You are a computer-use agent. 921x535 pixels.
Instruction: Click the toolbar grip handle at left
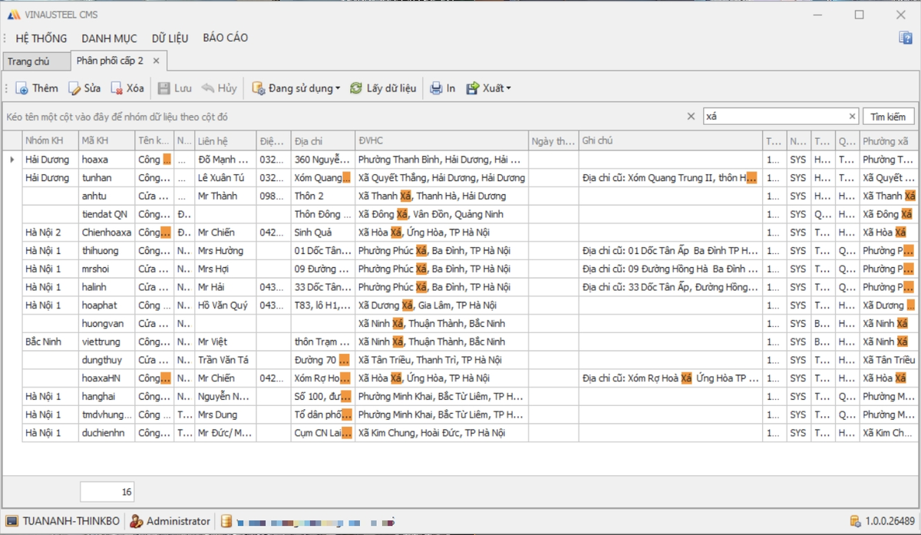coord(6,88)
